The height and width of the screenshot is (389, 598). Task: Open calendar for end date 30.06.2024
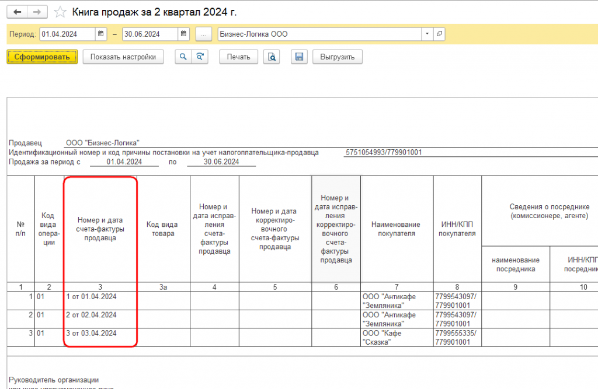[x=183, y=34]
